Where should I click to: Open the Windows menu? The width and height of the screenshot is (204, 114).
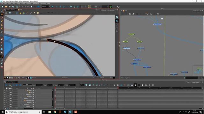click(43, 3)
